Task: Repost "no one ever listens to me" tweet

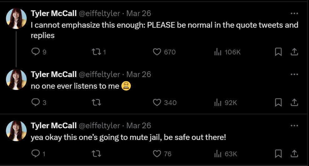Action: click(x=96, y=102)
